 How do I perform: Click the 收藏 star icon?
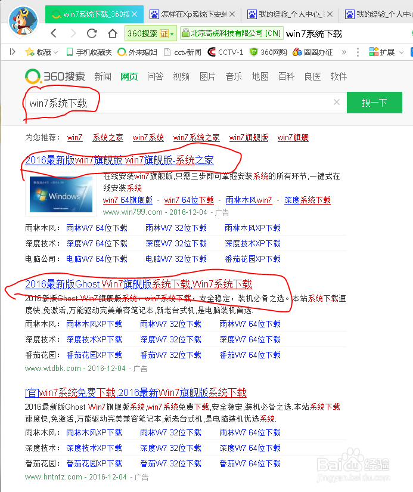coord(30,52)
